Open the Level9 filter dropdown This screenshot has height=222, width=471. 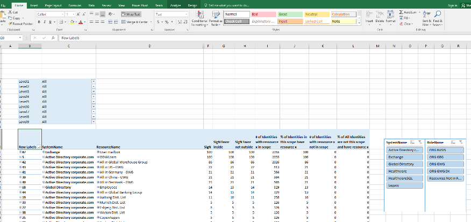(x=94, y=121)
